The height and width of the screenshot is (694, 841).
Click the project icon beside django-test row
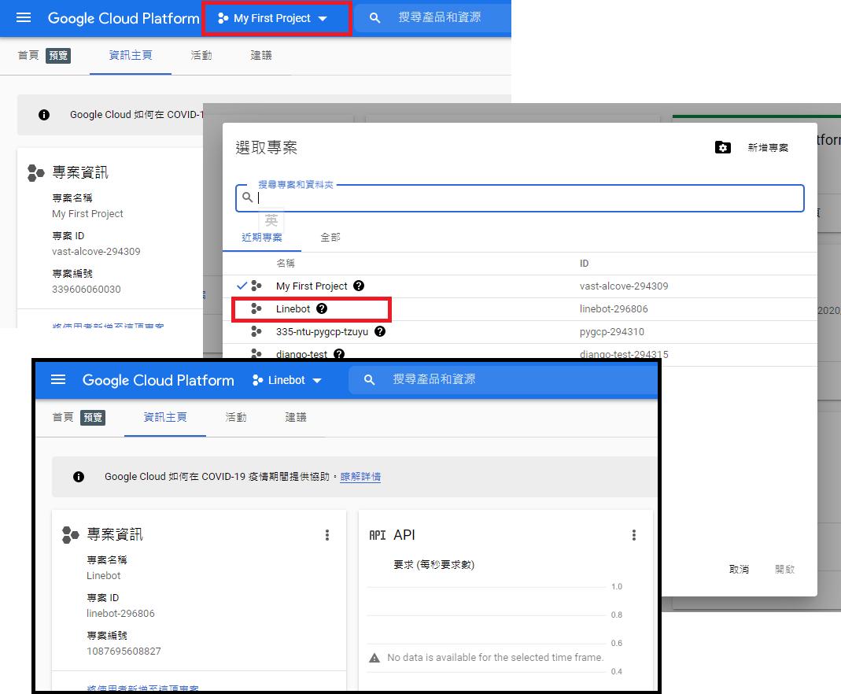(256, 353)
